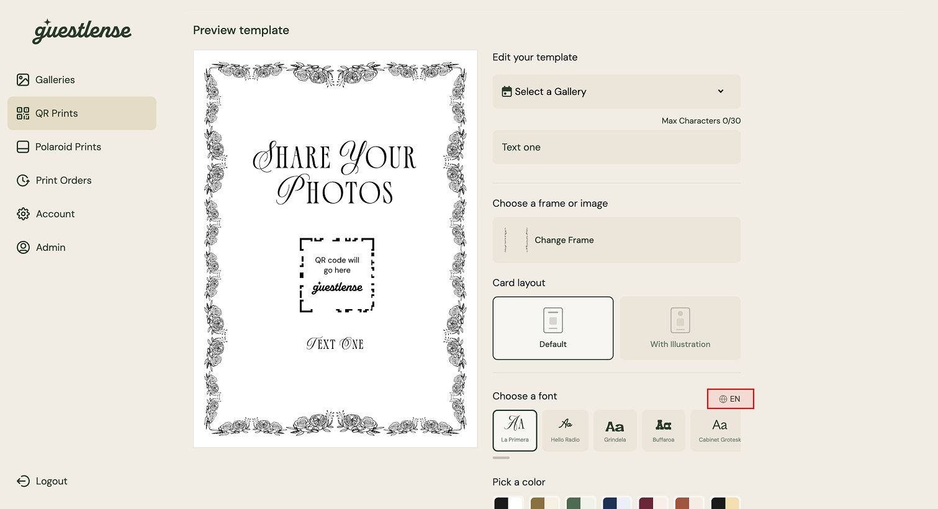This screenshot has width=938, height=509.
Task: Pick the black and yellow color swatch
Action: (724, 502)
